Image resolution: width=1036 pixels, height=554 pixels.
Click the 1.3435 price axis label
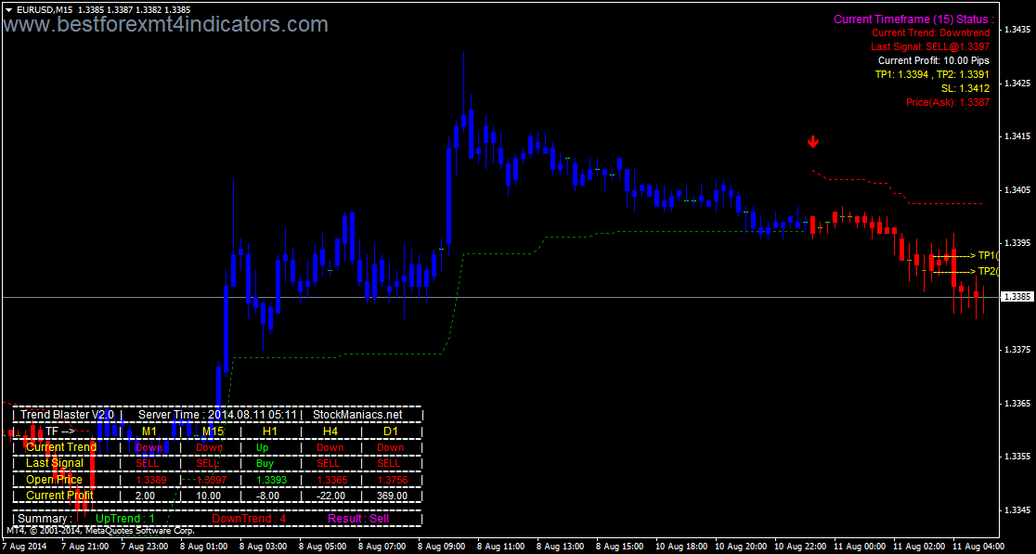click(1017, 30)
